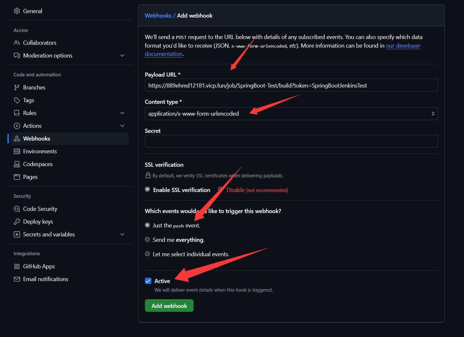The height and width of the screenshot is (337, 464).
Task: Click the Environments server icon
Action: [x=17, y=151]
